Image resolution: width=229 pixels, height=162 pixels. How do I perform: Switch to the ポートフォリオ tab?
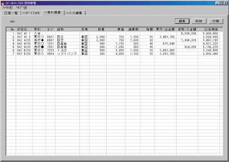click(x=31, y=13)
